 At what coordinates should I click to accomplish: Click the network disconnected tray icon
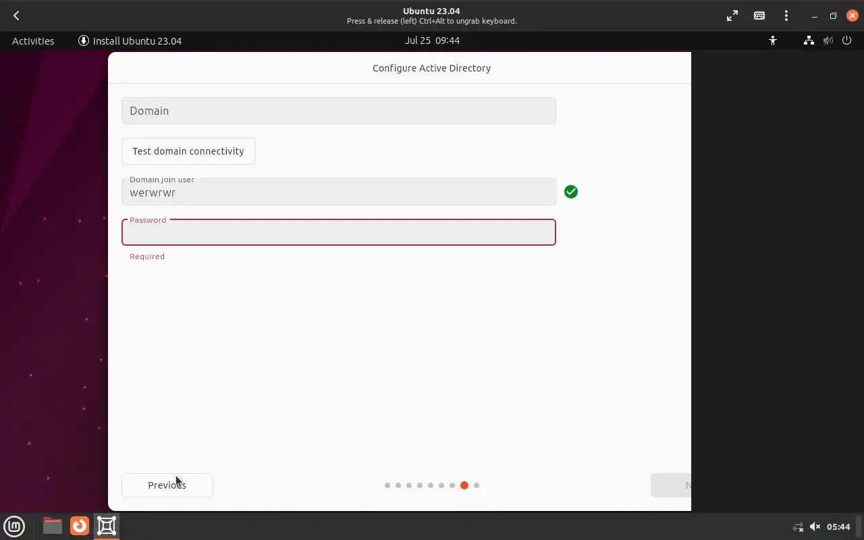coord(798,526)
